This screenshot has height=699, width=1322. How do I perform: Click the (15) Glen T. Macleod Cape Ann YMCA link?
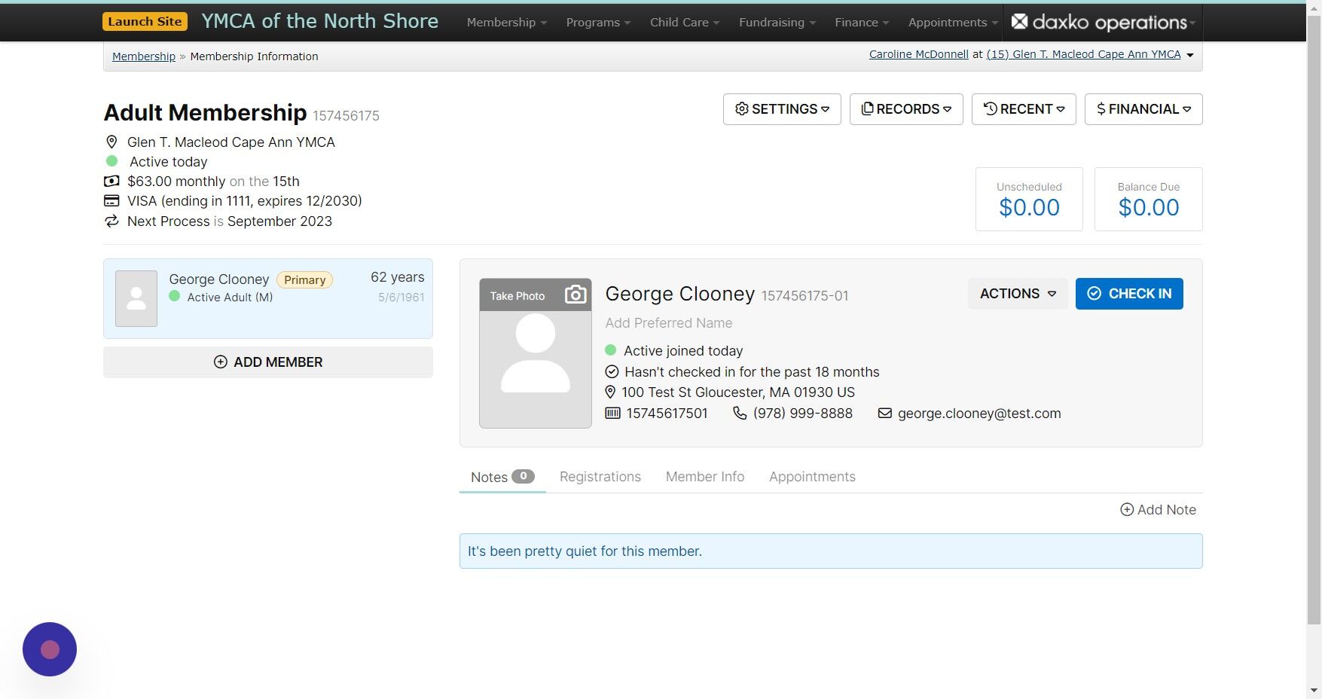[x=1084, y=54]
